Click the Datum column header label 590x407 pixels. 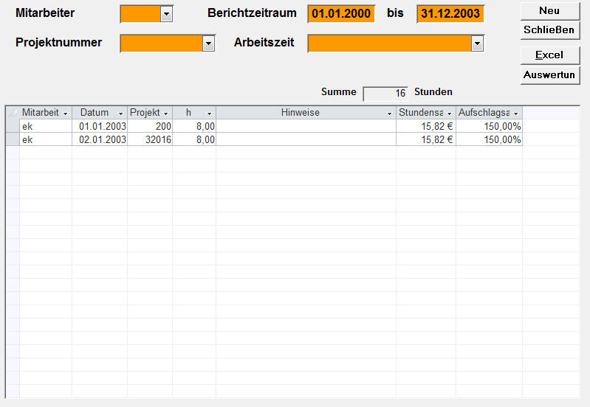95,112
